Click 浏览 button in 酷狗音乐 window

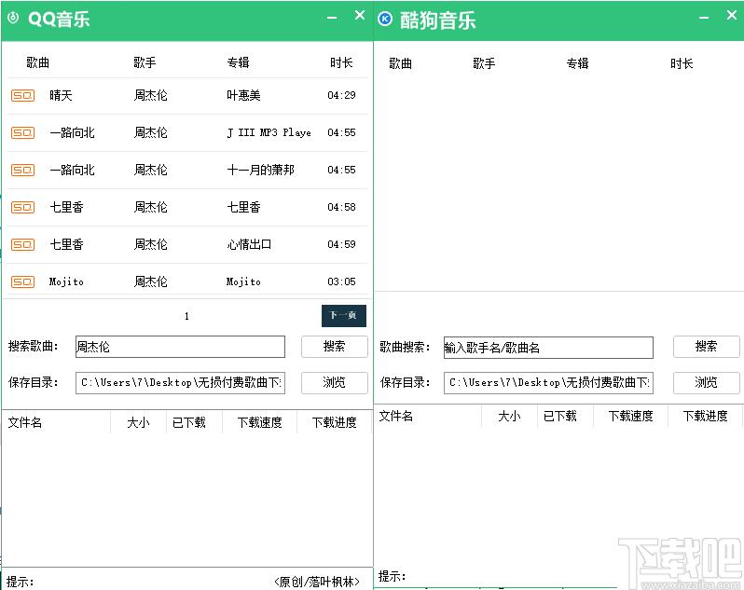click(x=706, y=382)
